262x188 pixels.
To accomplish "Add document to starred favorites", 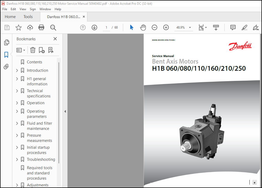I will point(19,27).
